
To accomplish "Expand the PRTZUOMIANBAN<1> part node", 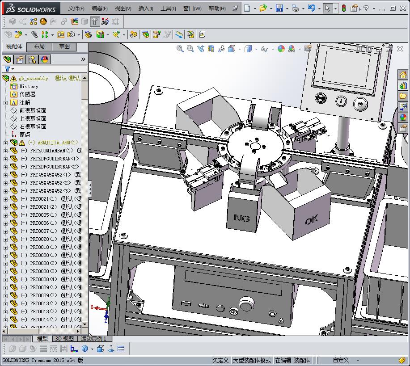I will pyautogui.click(x=5, y=151).
